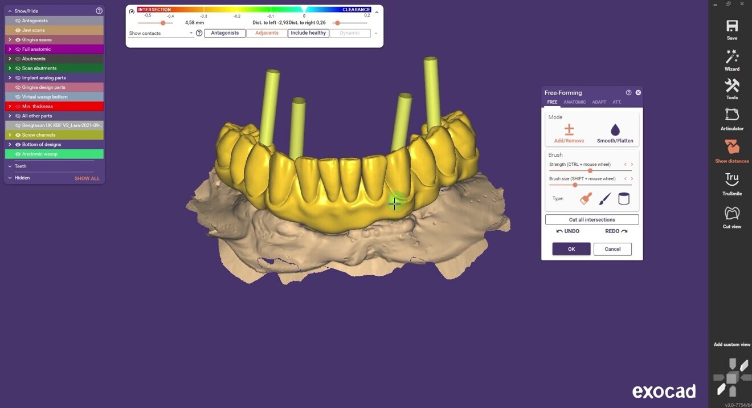752x408 pixels.
Task: Open the ADAPT tab in Free-Forming
Action: coord(599,102)
